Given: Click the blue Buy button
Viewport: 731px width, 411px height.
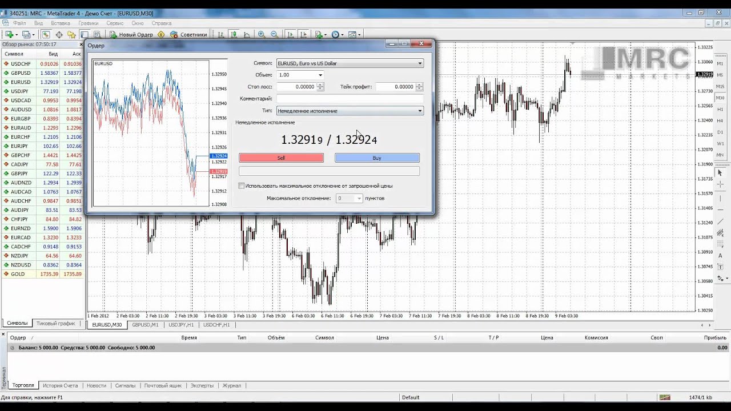Looking at the screenshot, I should tap(377, 158).
